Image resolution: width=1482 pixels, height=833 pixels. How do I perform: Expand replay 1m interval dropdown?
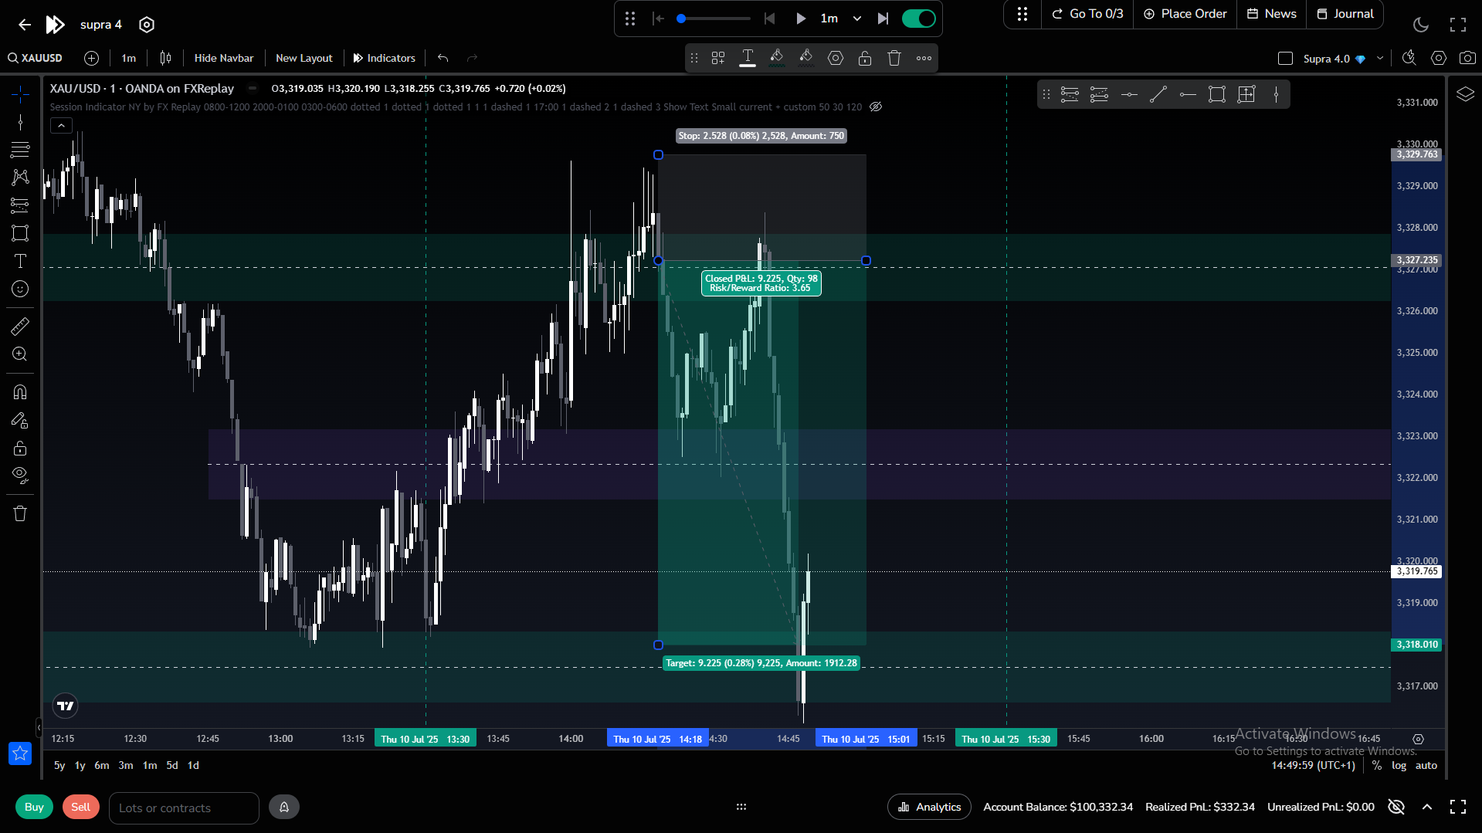pyautogui.click(x=856, y=19)
